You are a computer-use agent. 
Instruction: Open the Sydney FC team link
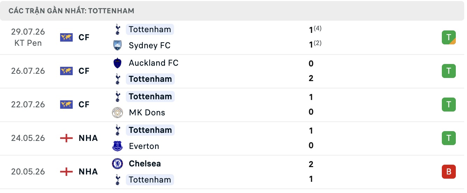tap(150, 45)
